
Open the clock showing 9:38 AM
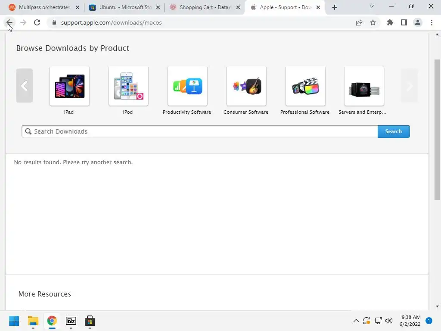[410, 321]
